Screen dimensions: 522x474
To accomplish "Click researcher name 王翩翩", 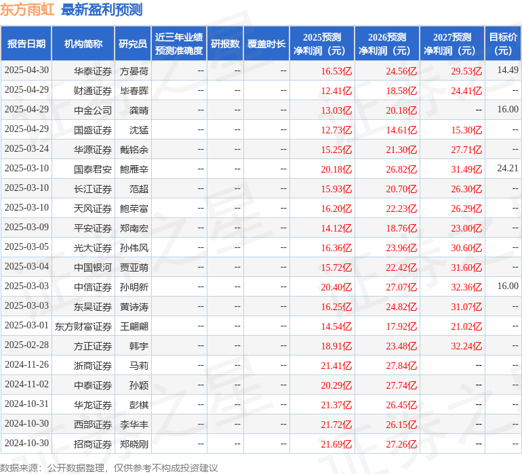I will click(134, 326).
